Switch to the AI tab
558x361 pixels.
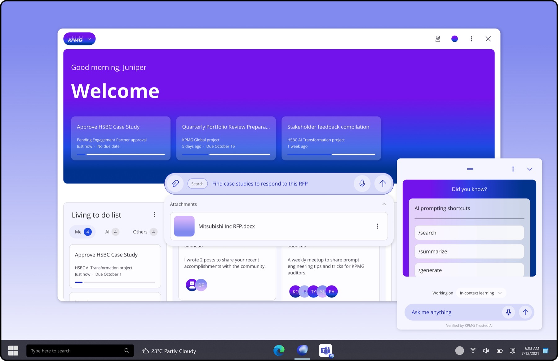pos(112,232)
